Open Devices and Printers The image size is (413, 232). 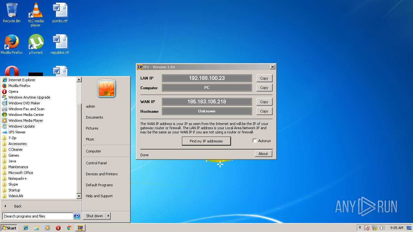tap(102, 174)
